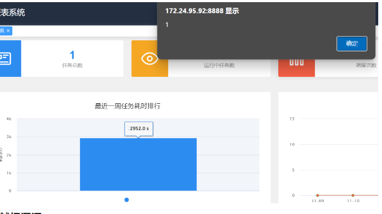Select the blue bar in the duration chart
382x214 pixels.
[138, 165]
